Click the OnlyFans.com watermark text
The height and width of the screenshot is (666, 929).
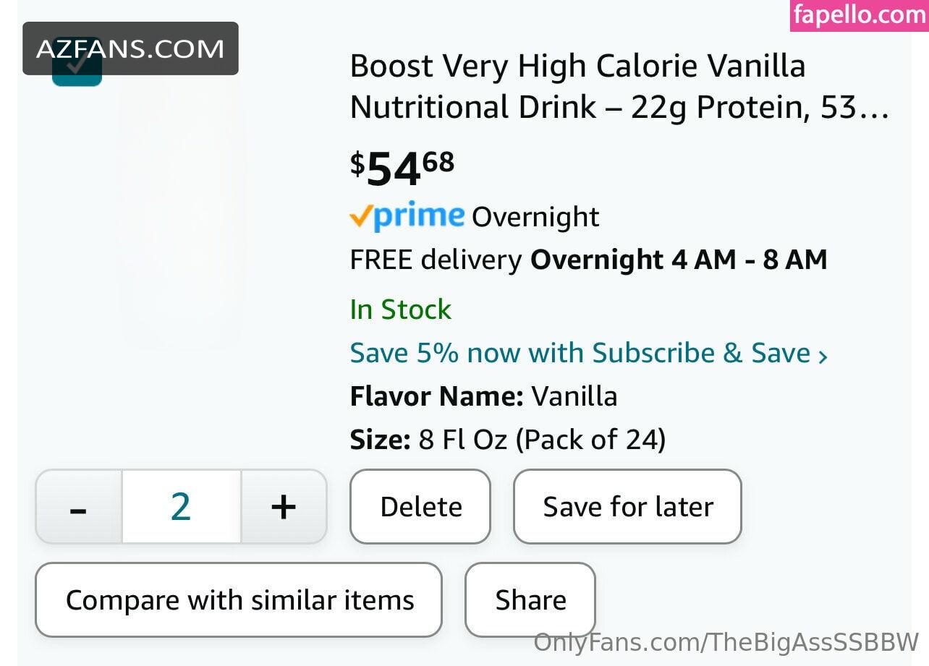pos(726,642)
